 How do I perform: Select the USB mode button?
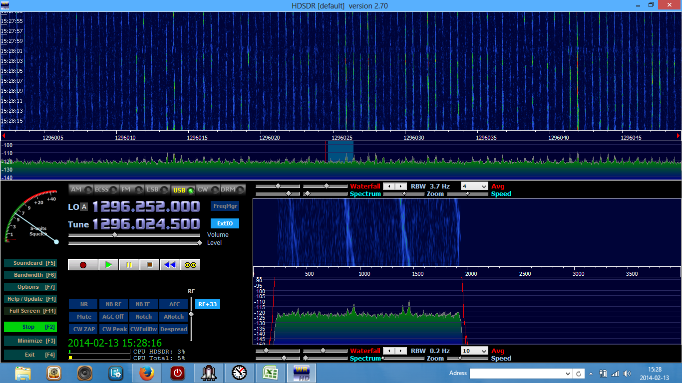pyautogui.click(x=183, y=190)
